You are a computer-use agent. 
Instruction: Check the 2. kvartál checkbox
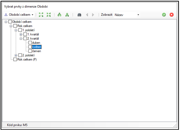tap(25, 39)
